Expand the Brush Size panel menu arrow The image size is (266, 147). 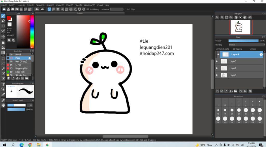coord(265,96)
